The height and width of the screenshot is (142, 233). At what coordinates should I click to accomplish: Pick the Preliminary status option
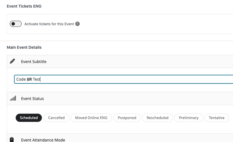point(189,118)
